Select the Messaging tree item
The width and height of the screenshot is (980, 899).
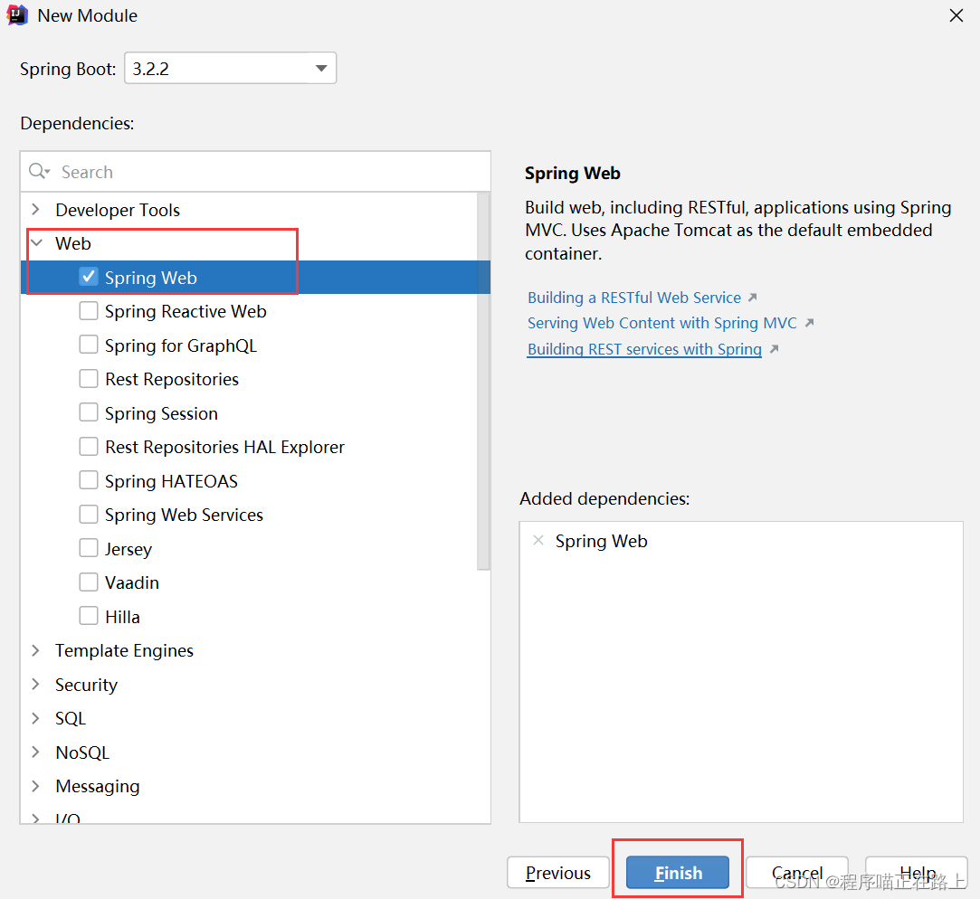[x=98, y=786]
